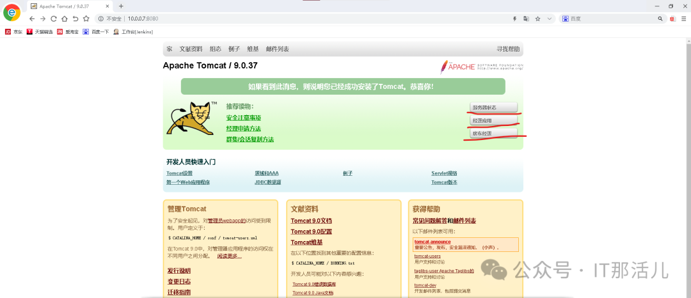Open the 安全注意事项 link

pyautogui.click(x=244, y=118)
